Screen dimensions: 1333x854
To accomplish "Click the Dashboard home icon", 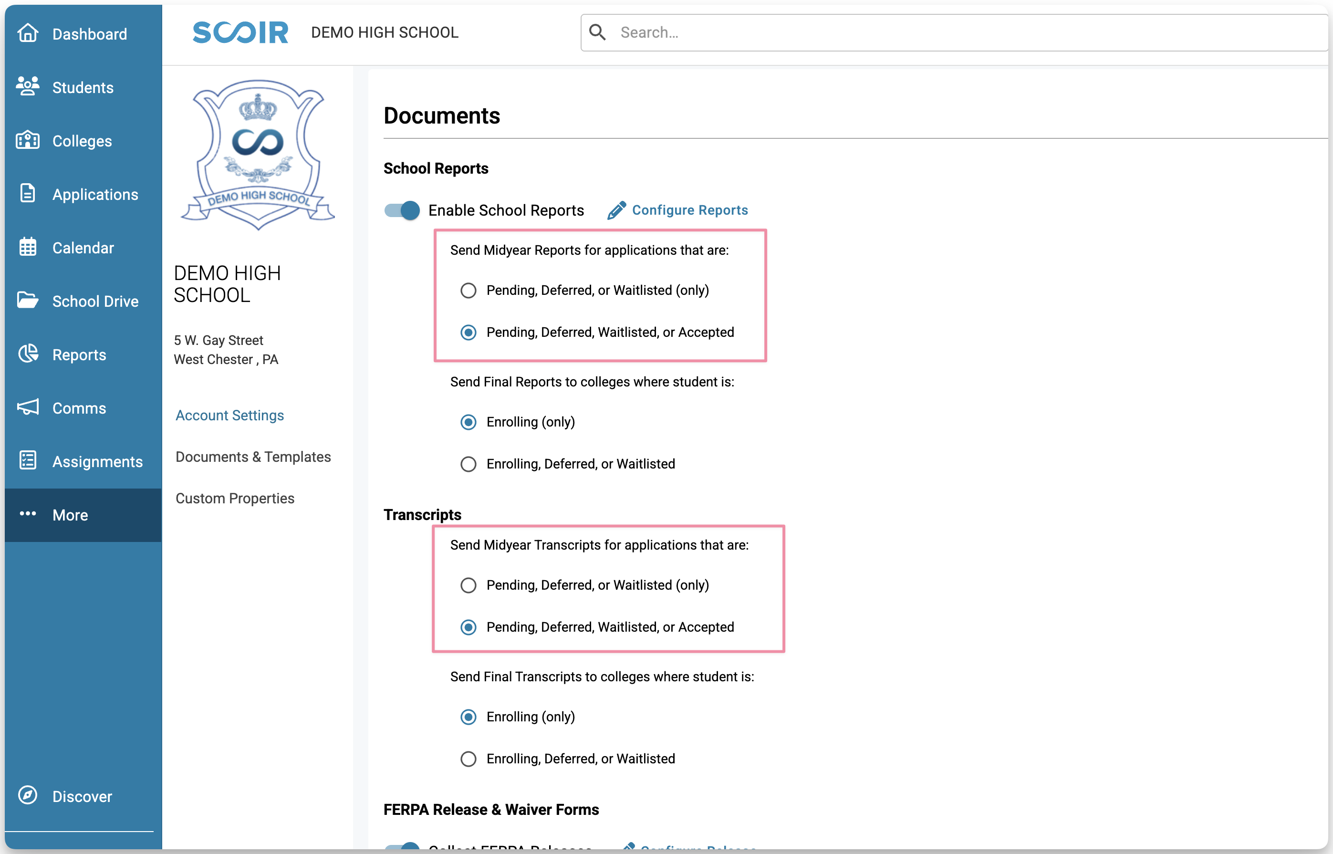I will [28, 33].
